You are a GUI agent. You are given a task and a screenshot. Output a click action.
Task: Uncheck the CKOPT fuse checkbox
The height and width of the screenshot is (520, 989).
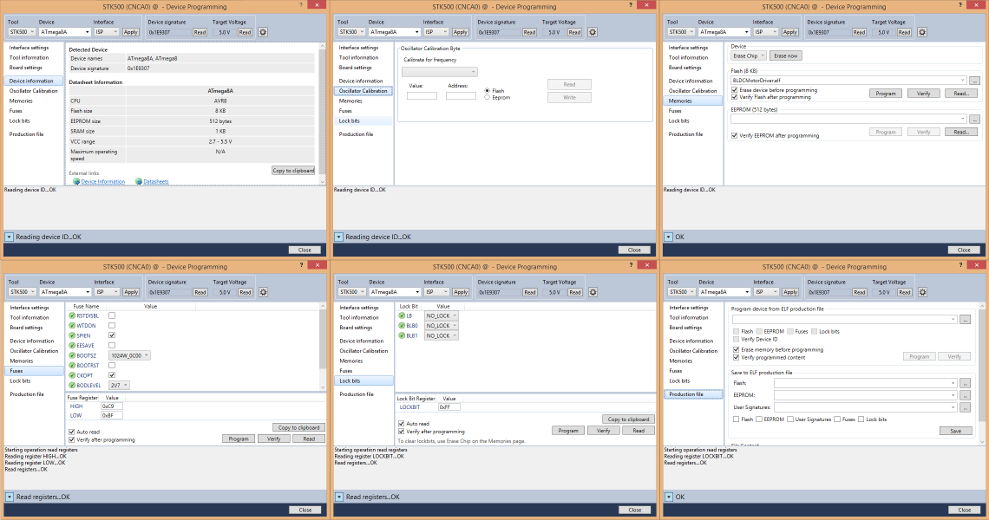(112, 375)
